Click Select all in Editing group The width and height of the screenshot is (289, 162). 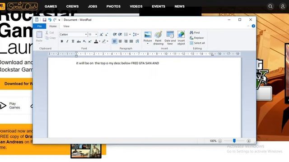tap(197, 43)
